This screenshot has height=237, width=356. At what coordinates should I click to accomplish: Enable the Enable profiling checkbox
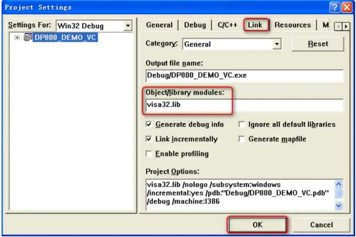pos(149,154)
